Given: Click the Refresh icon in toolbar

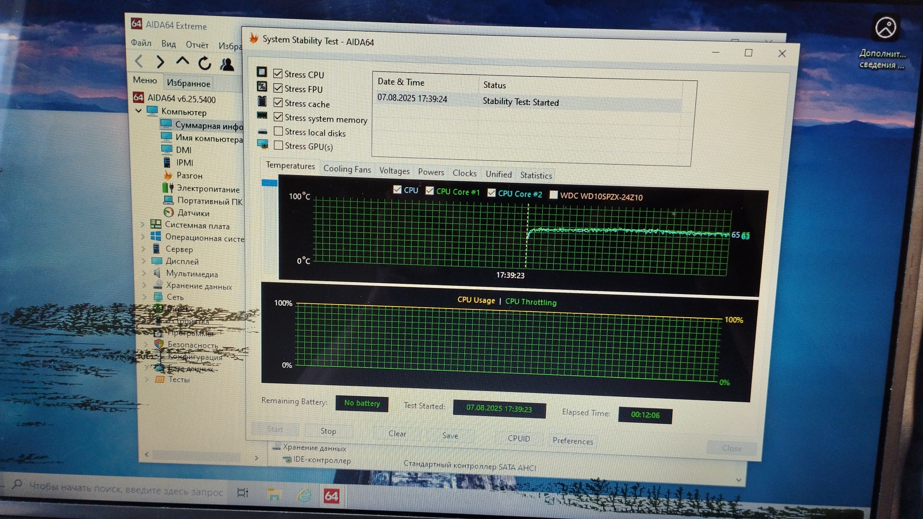Looking at the screenshot, I should click(205, 63).
